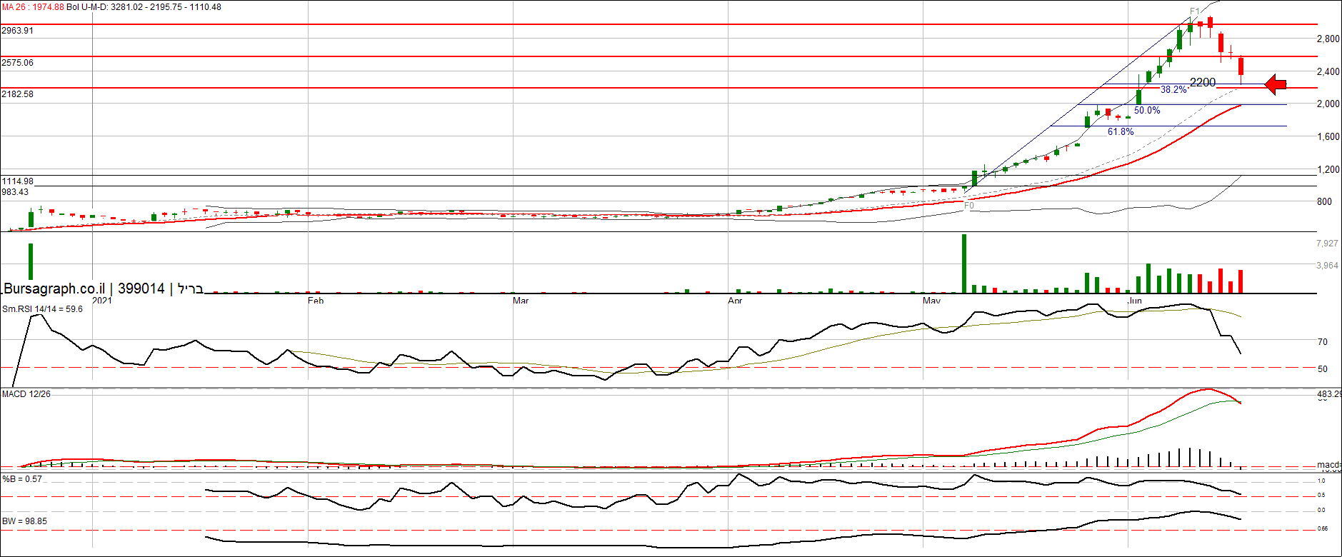Screen dimensions: 1342x557
Task: Click the 2575.06 horizontal level label
Action: (18, 63)
